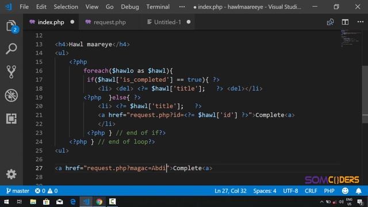Open Task View in the taskbar
The height and width of the screenshot is (207, 368).
click(19, 202)
